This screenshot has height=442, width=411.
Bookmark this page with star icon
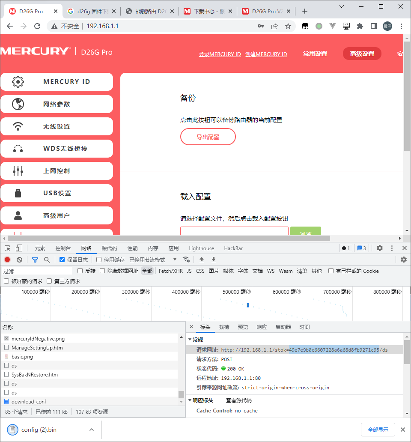point(288,26)
